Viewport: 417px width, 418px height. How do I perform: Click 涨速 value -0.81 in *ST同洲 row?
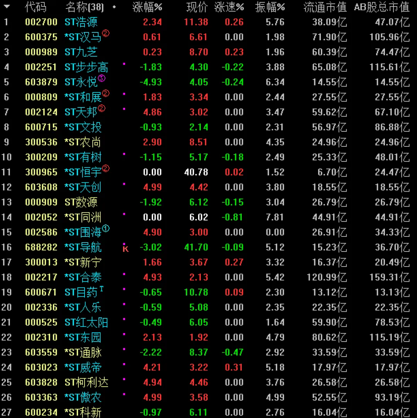(232, 217)
